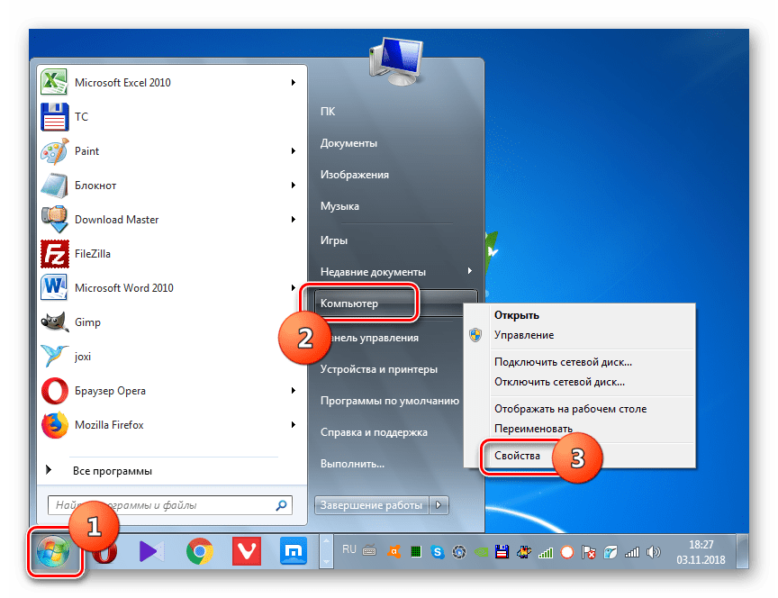Expand Download Master submenu arrow
This screenshot has width=778, height=598.
click(294, 220)
